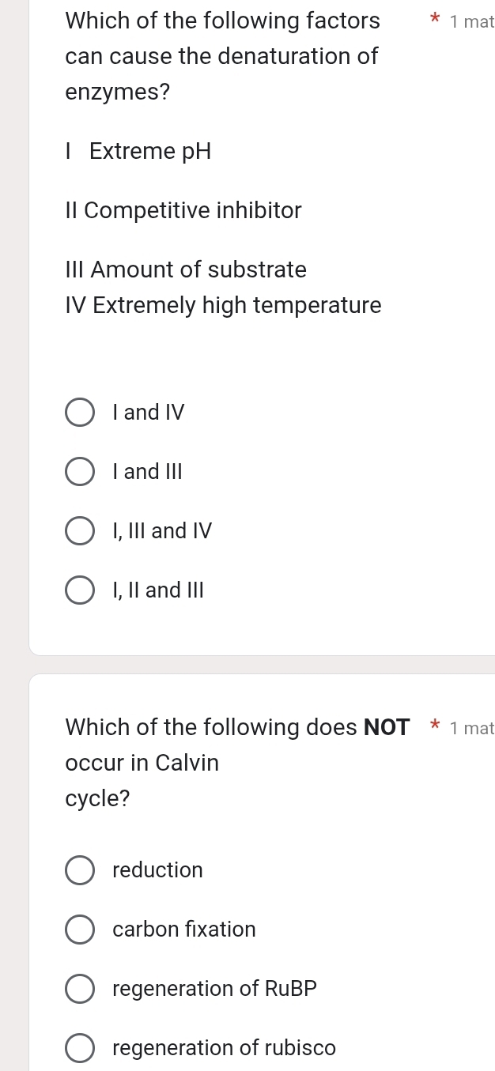Pick the "I, II and III" option
Viewport: 495px width, 1071px height.
[79, 590]
